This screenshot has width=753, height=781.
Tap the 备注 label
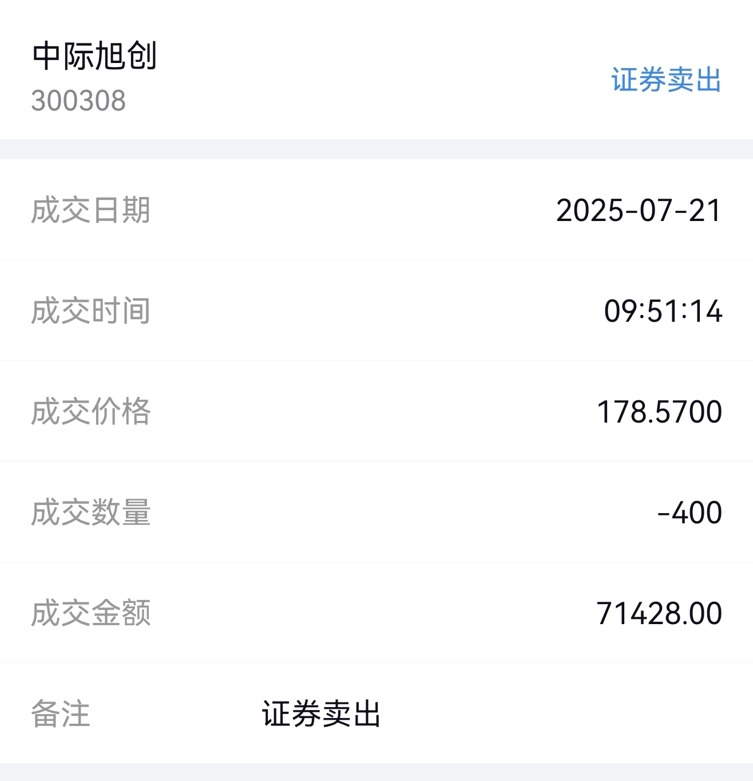tap(61, 713)
